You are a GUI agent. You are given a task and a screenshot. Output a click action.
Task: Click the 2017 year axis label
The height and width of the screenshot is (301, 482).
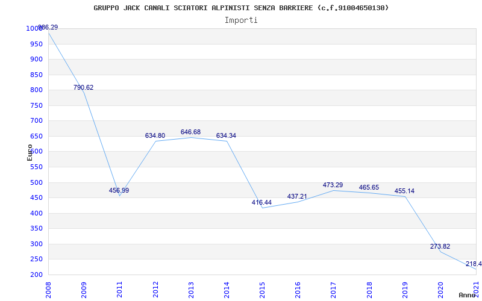click(334, 290)
